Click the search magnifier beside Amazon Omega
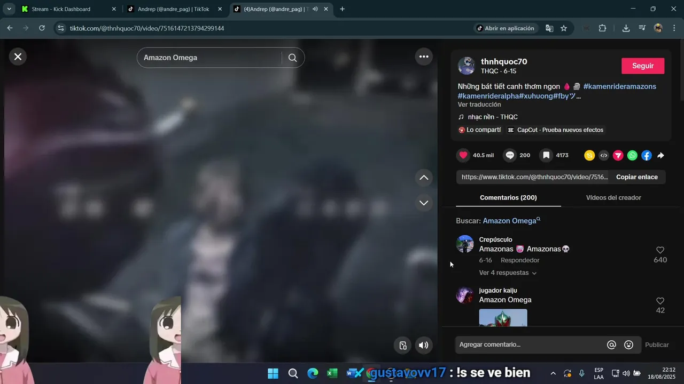 (x=292, y=58)
